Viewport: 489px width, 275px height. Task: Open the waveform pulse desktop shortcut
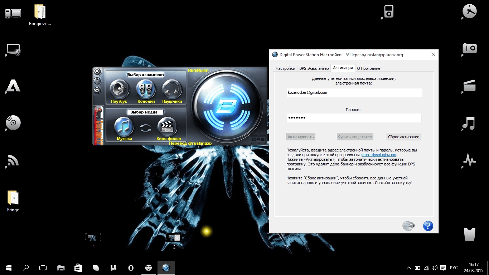coord(469,160)
